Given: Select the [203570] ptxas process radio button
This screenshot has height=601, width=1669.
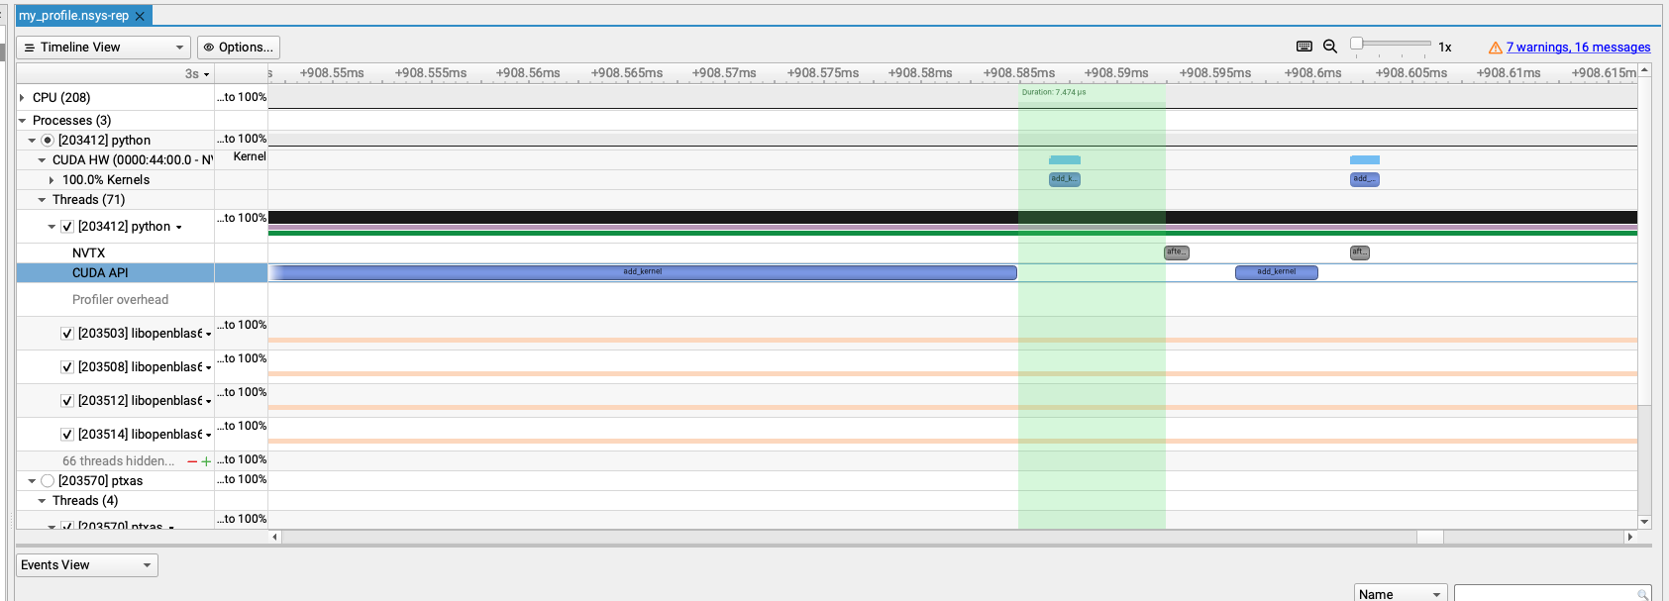Looking at the screenshot, I should pos(48,481).
